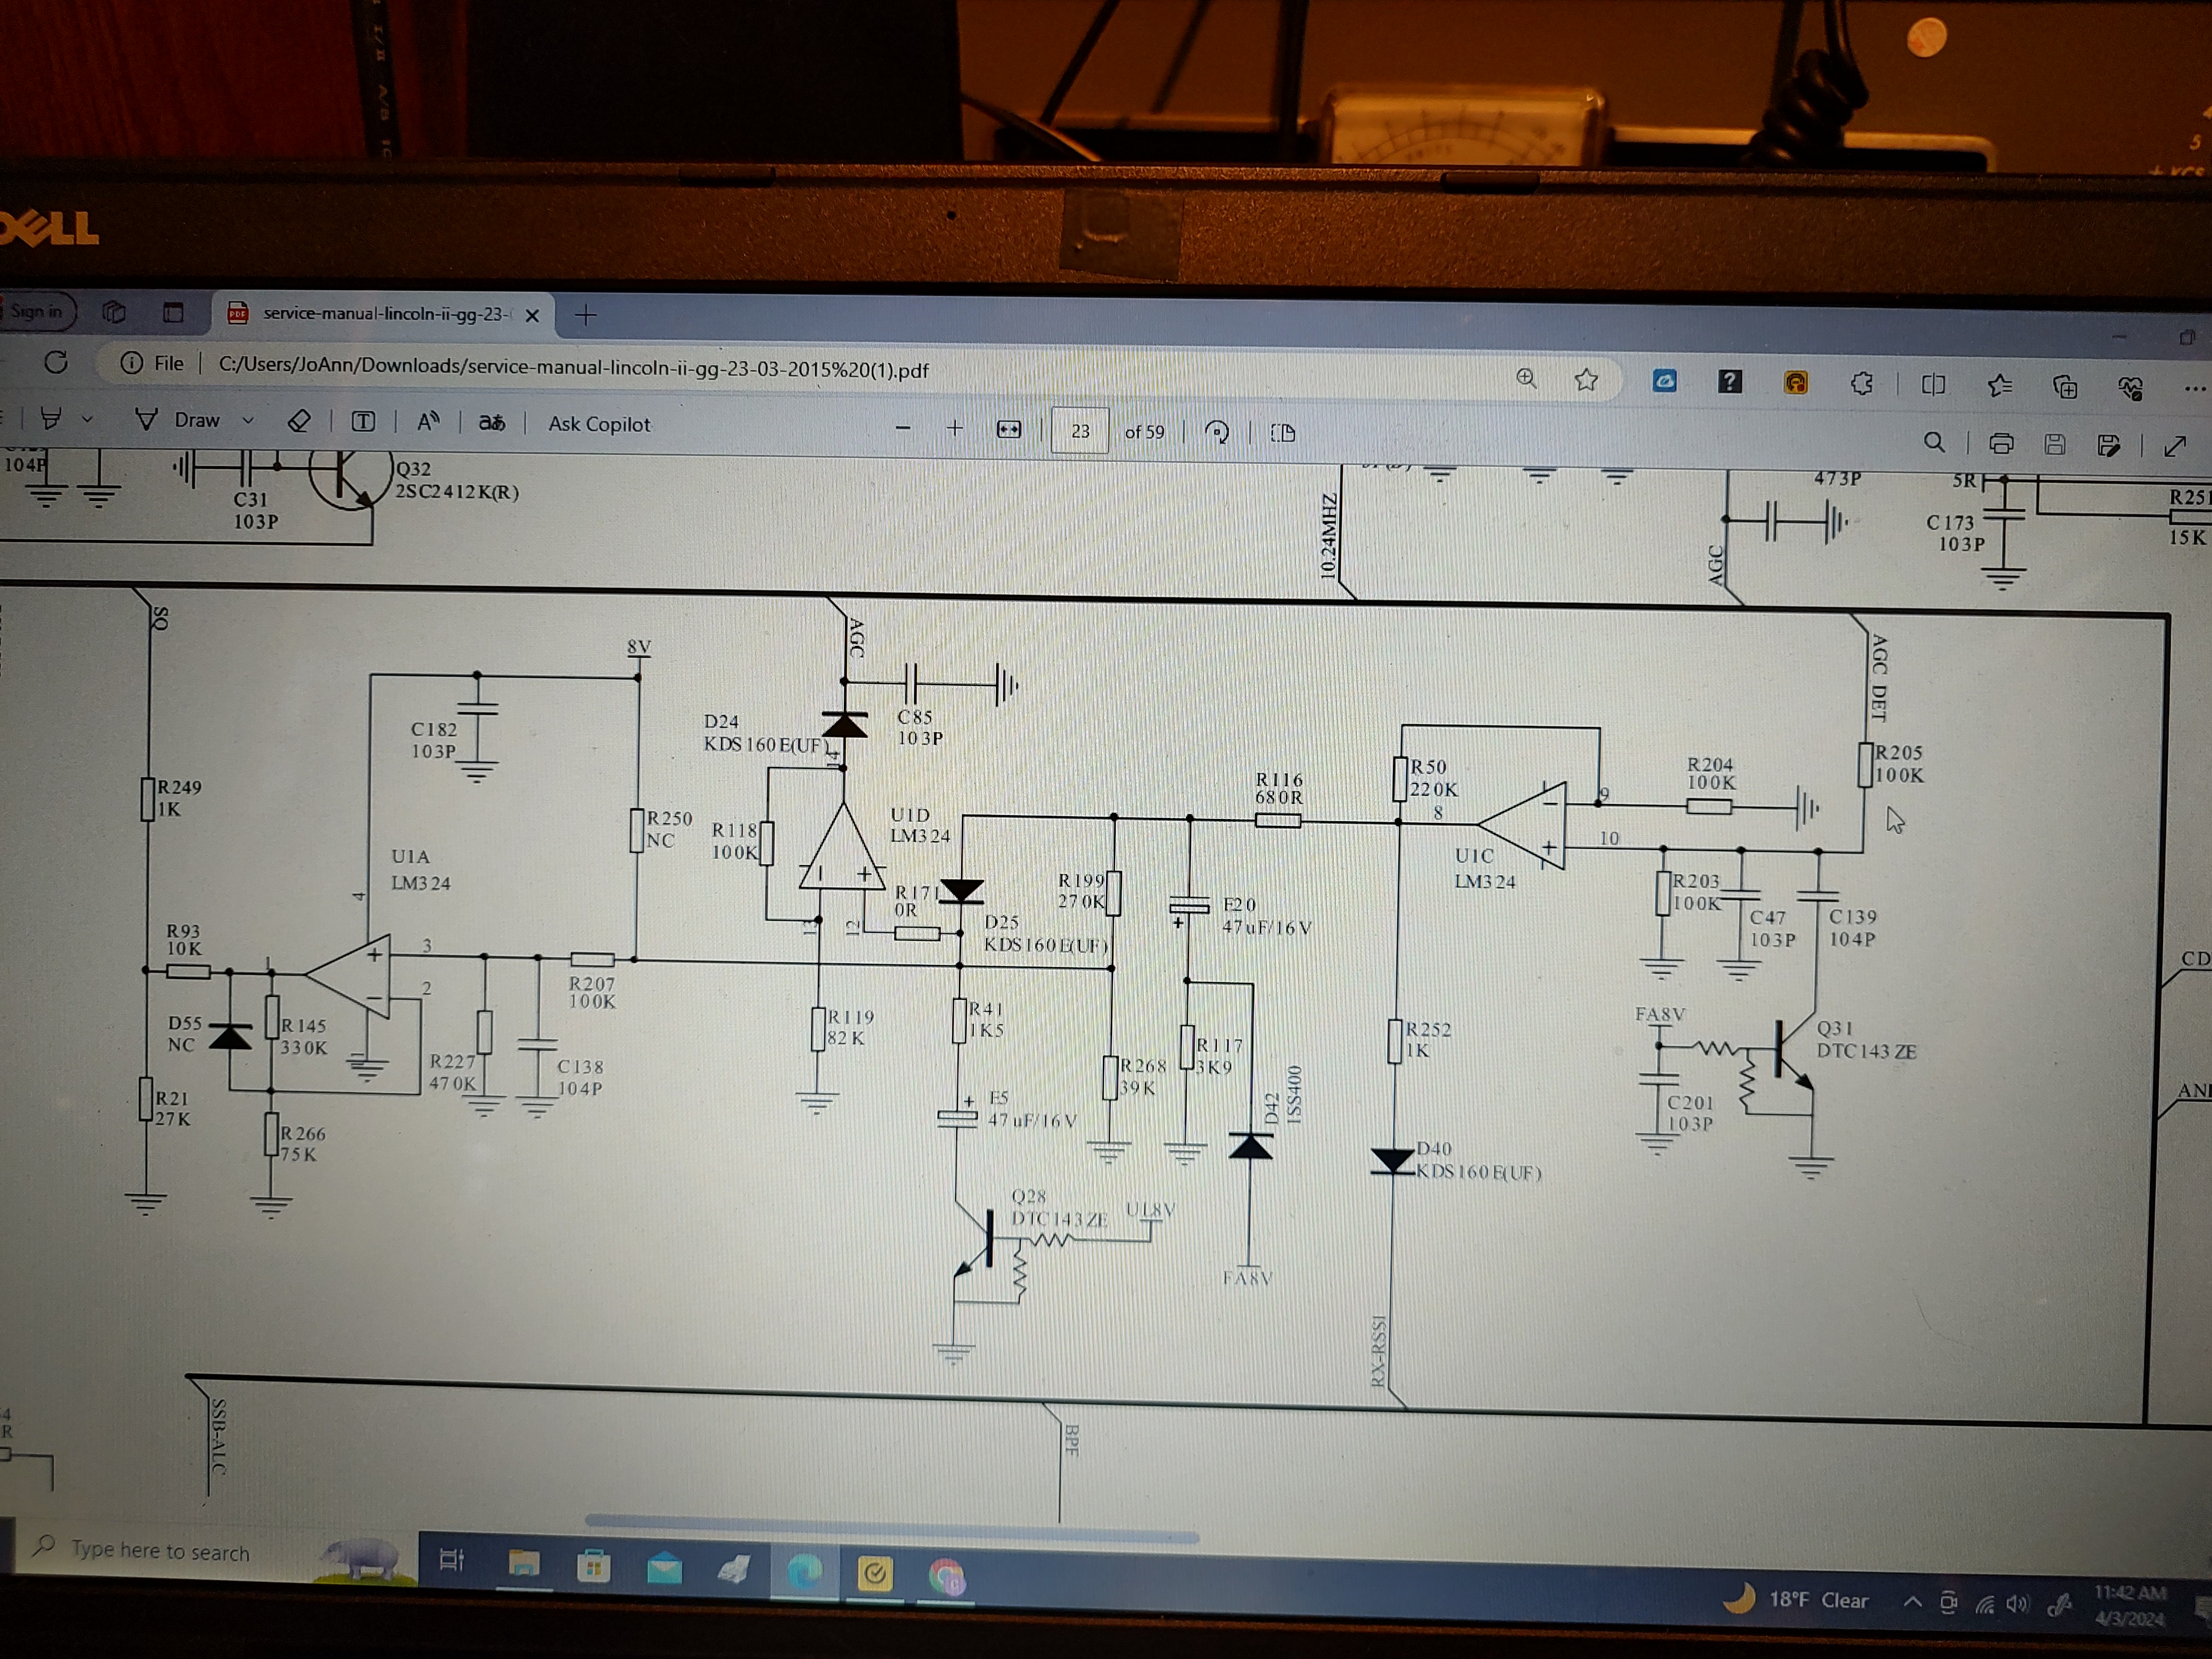This screenshot has height=1659, width=2212.
Task: Toggle page view layout button
Action: [1283, 433]
